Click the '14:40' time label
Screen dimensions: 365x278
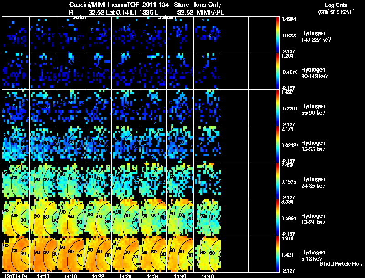(180, 276)
